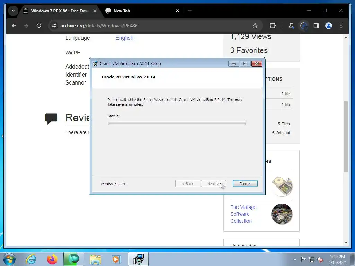The image size is (355, 266).
Task: Switch to Windows 7 PE X 86 tab
Action: click(x=60, y=11)
